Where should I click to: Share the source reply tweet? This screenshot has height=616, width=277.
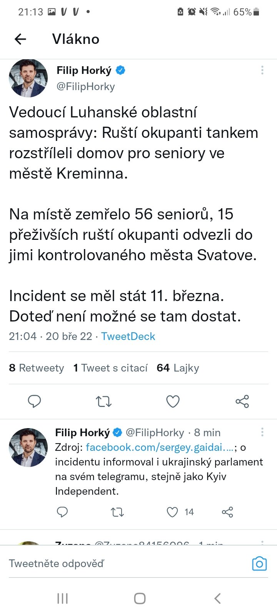point(227,512)
